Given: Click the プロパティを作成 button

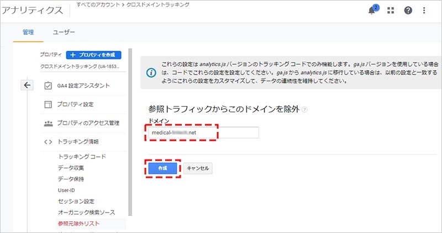Looking at the screenshot, I should pos(93,55).
